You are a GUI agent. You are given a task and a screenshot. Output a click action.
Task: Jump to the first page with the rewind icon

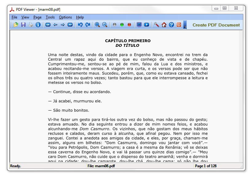(x=48, y=25)
